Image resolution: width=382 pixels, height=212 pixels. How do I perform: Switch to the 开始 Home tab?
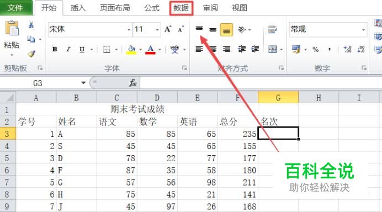(49, 8)
